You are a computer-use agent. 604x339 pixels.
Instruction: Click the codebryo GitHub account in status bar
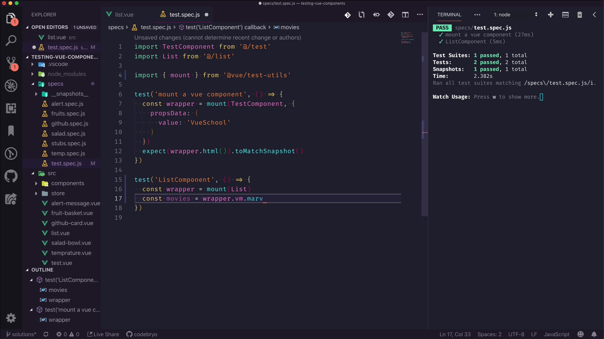pyautogui.click(x=142, y=334)
